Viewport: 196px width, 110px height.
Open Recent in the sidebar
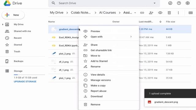(18, 38)
